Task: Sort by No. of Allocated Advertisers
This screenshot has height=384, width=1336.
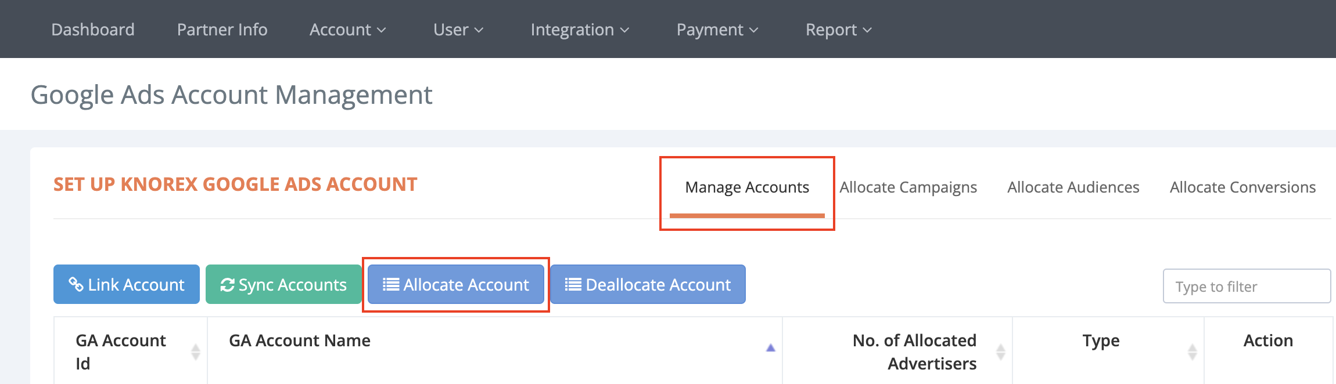Action: [x=1001, y=352]
